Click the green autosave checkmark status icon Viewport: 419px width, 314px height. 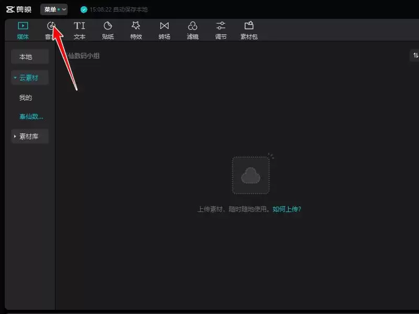[x=84, y=9]
